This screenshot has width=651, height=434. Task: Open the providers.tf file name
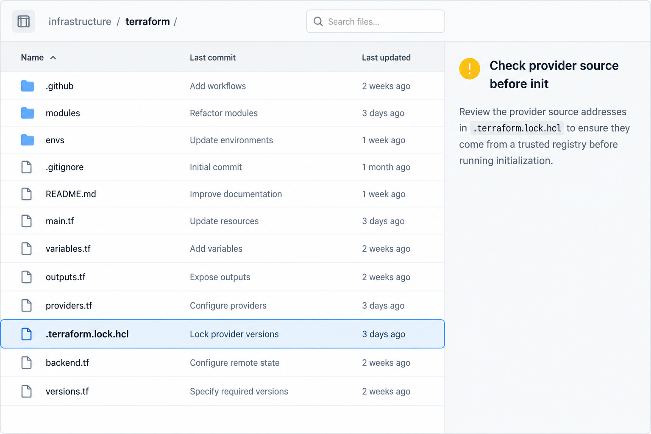pos(69,306)
